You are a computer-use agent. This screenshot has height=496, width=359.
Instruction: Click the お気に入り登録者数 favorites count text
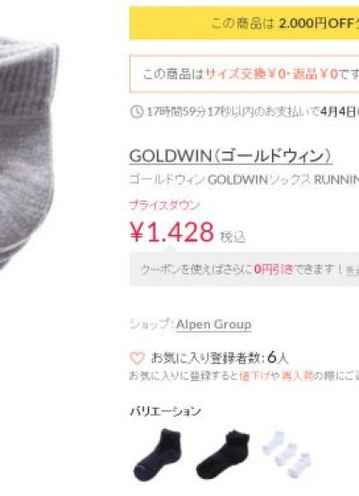click(x=219, y=358)
